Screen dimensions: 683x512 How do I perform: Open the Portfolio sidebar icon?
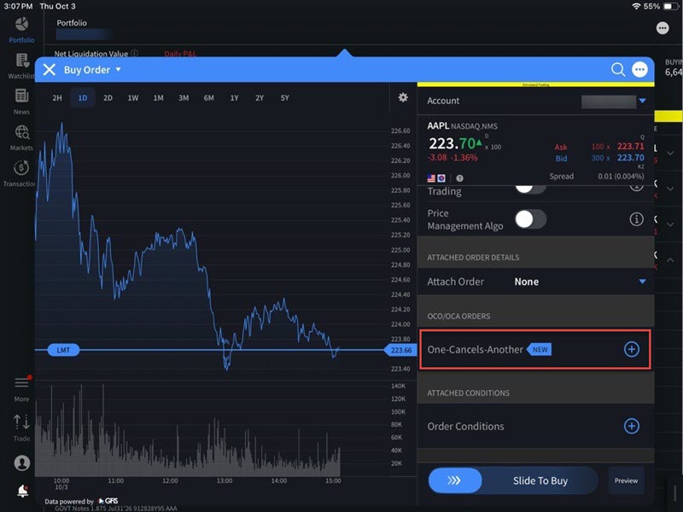pyautogui.click(x=21, y=26)
